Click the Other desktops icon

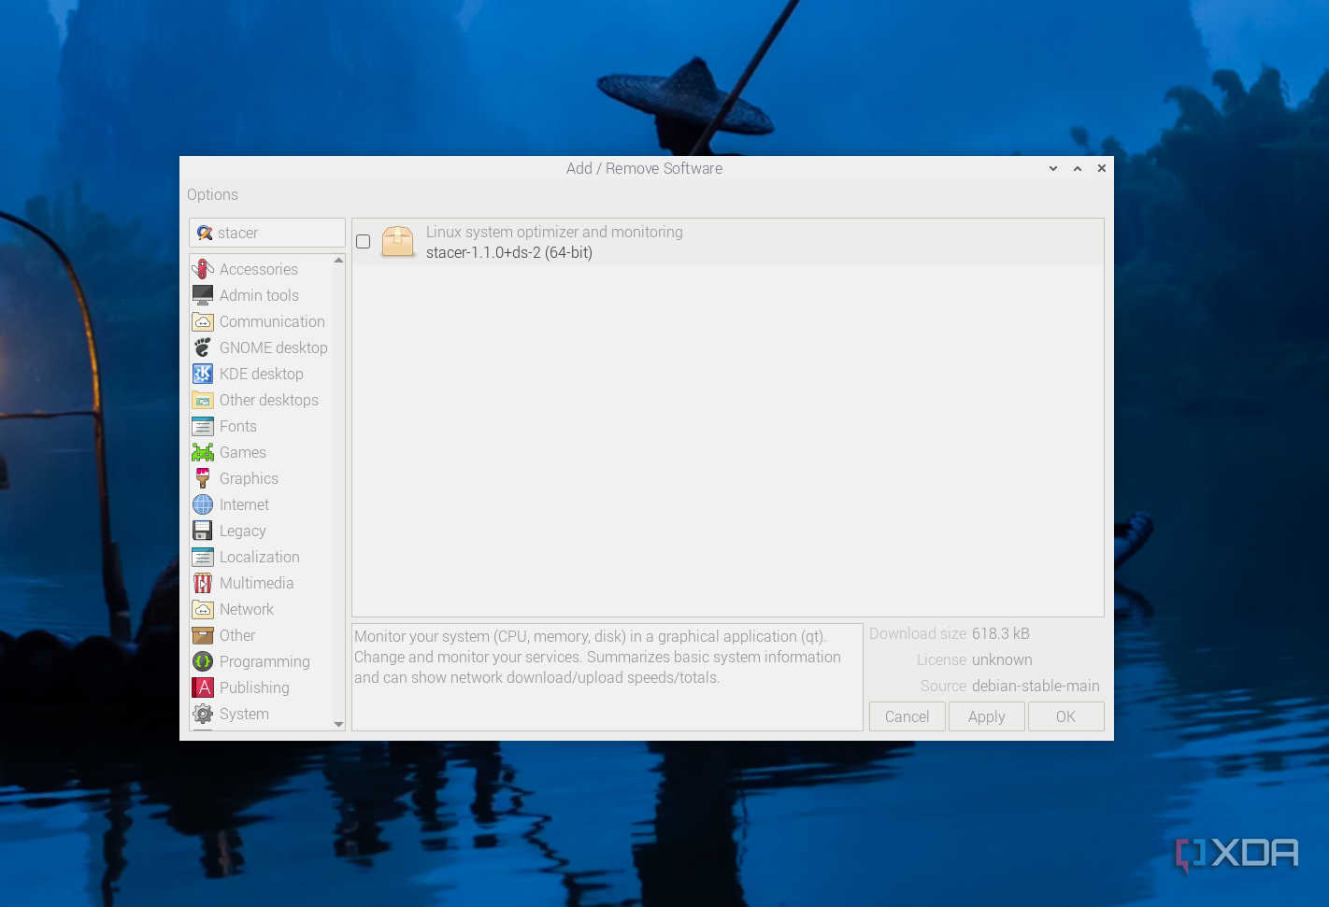click(x=203, y=400)
